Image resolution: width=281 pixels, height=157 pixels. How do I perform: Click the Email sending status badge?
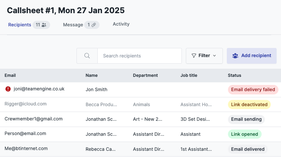246,119
